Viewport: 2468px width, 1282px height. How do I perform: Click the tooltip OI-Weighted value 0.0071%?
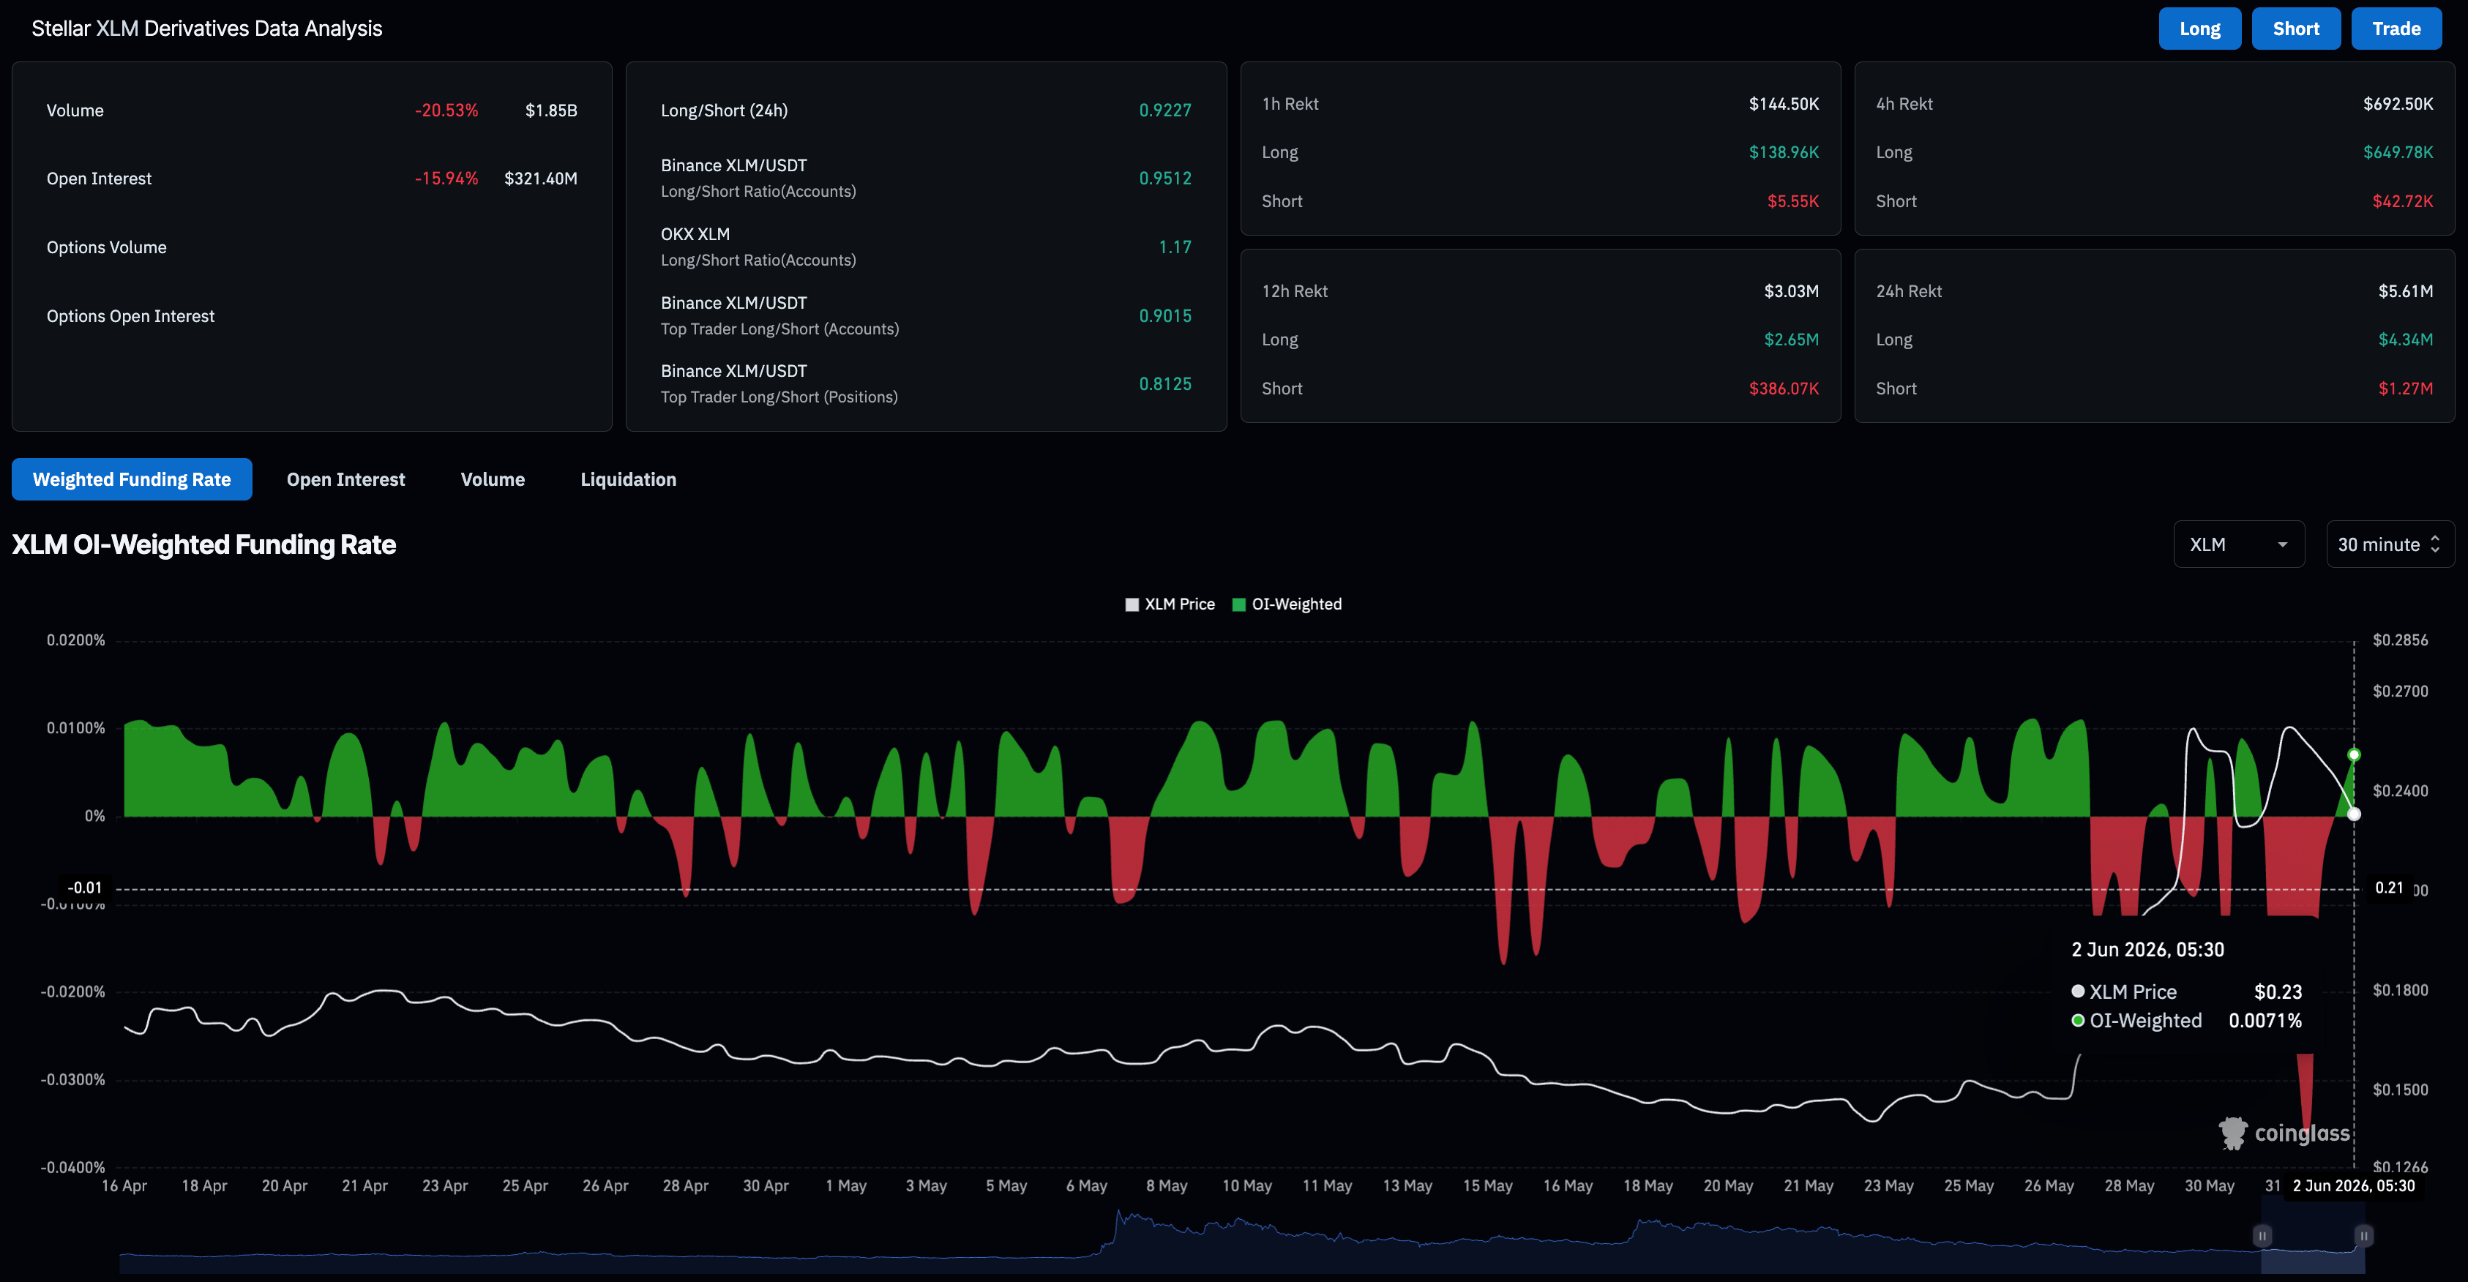pyautogui.click(x=2265, y=1021)
